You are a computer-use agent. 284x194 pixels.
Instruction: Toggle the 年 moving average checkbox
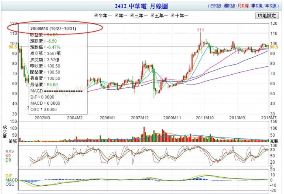pyautogui.click(x=116, y=15)
